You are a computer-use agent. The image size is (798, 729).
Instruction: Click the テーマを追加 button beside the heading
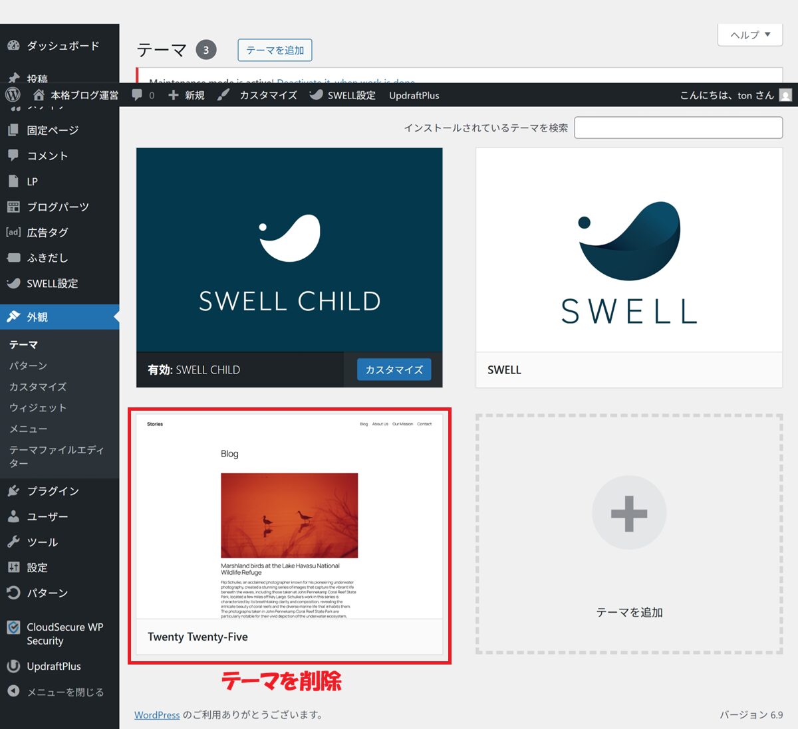[275, 50]
